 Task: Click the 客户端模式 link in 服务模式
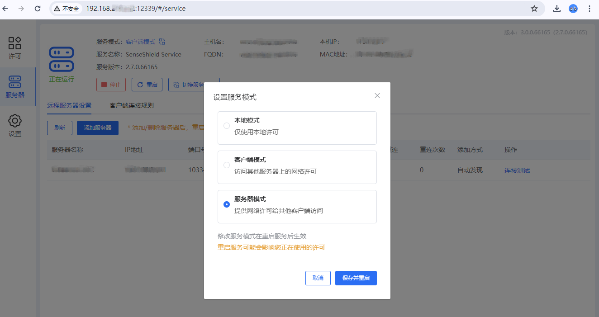tap(140, 42)
